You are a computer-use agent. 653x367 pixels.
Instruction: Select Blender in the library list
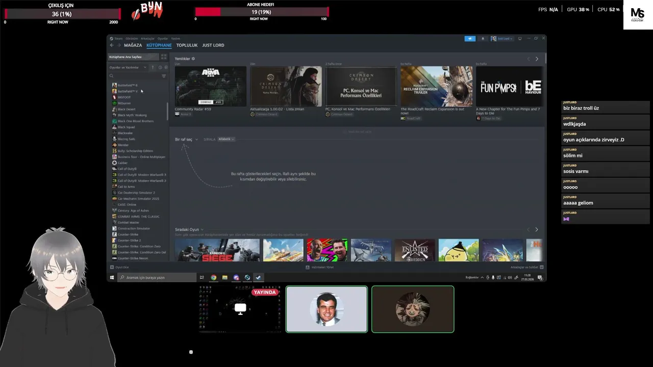[x=123, y=145]
